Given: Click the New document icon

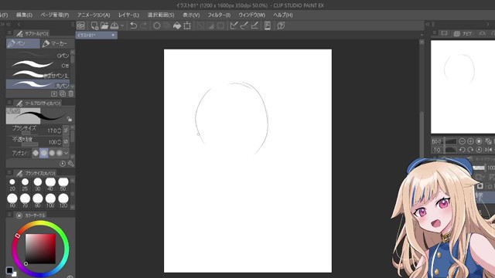Looking at the screenshot, I should coord(94,25).
